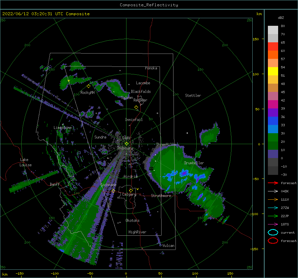Select the orange 111V arrow icon
The height and width of the screenshot is (278, 298).
tap(273, 199)
